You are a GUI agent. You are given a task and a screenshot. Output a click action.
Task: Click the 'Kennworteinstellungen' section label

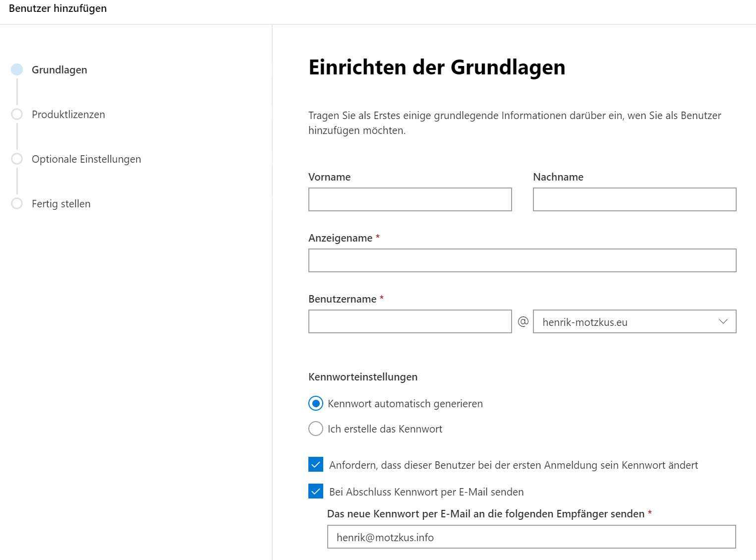pyautogui.click(x=363, y=377)
